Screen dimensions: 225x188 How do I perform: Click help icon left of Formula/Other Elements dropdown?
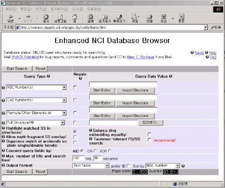[3, 113]
